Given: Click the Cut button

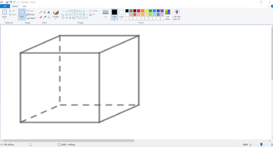Looking at the screenshot, I should pyautogui.click(x=12, y=11).
